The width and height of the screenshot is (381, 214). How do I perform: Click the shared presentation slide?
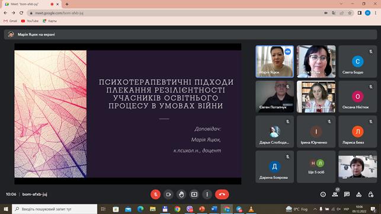(128, 114)
